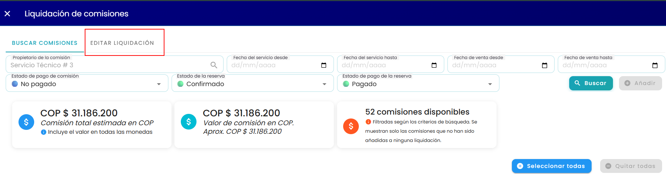This screenshot has width=666, height=174.
Task: Click the blue dollar icon on total commission card
Action: coord(26,122)
